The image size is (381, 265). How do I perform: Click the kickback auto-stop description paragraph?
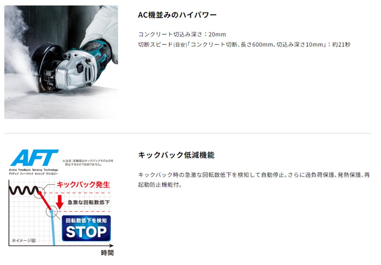pyautogui.click(x=254, y=180)
